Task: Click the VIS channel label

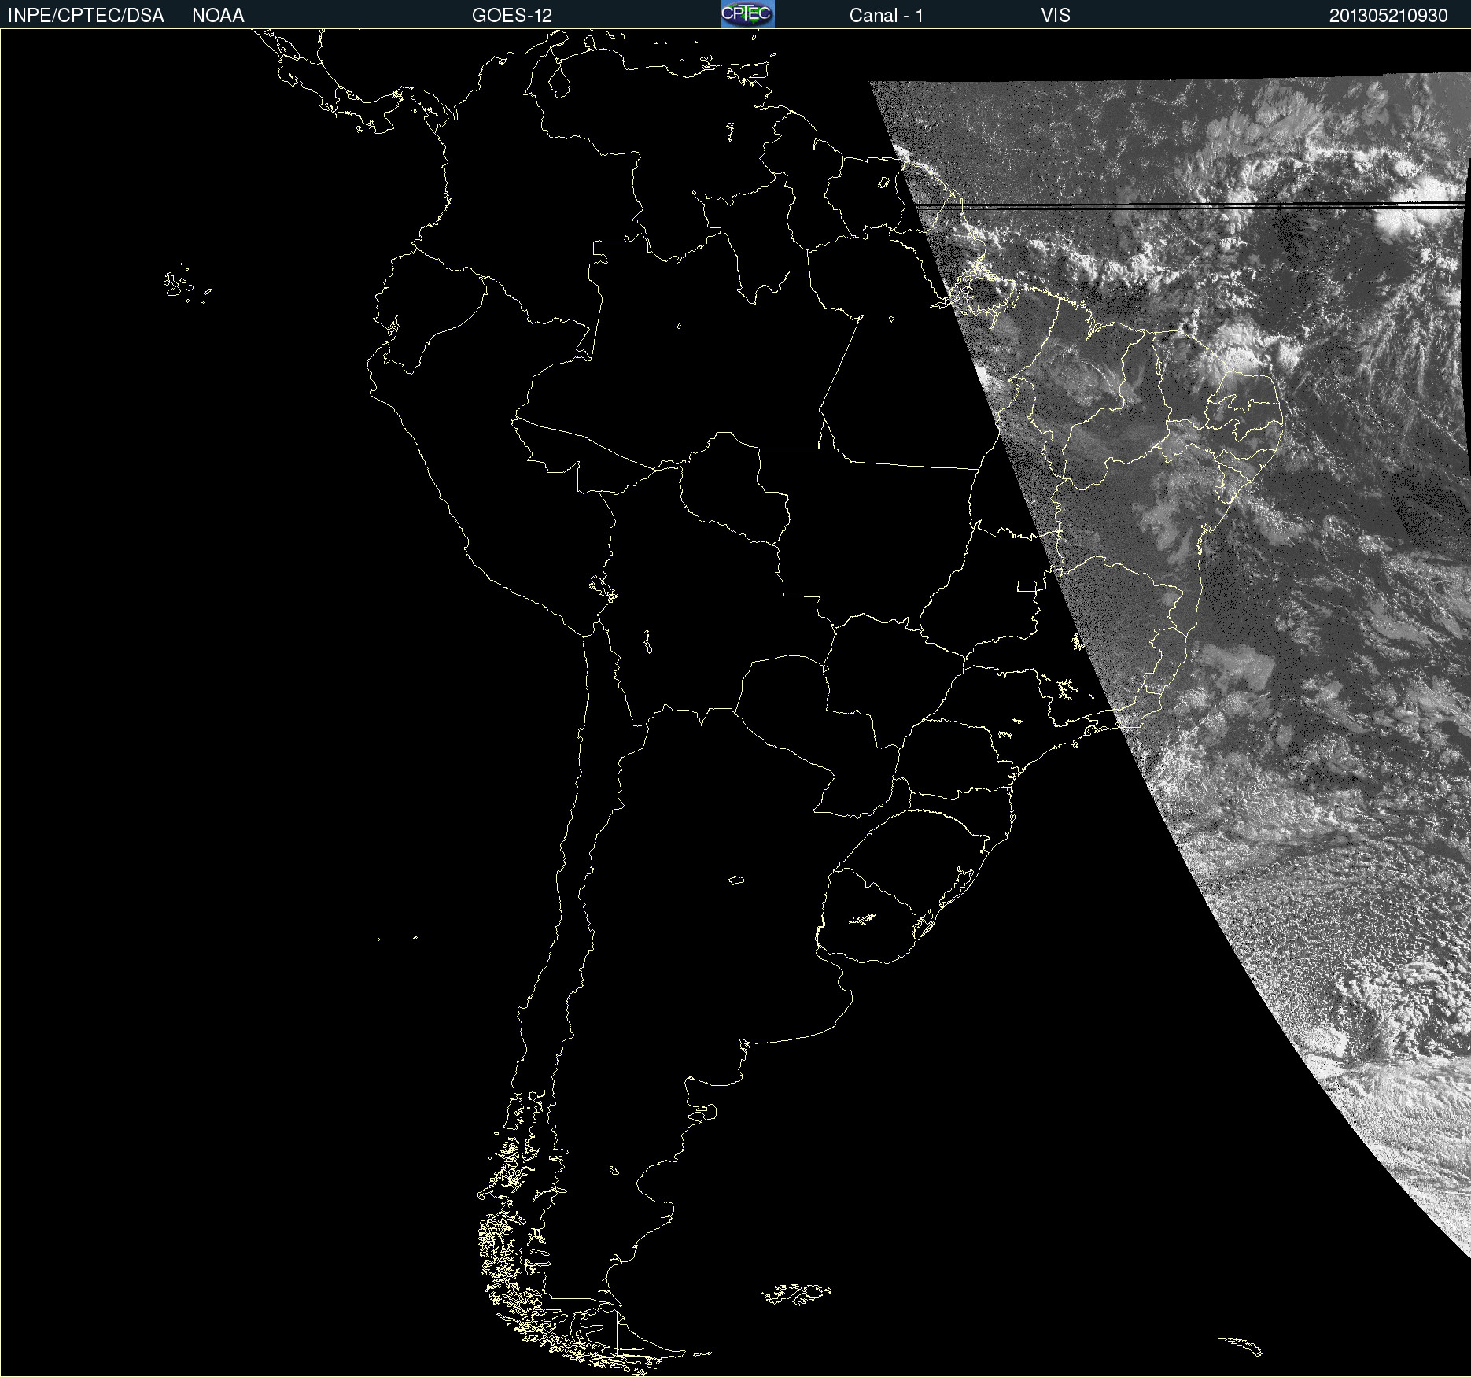Action: coord(1056,16)
